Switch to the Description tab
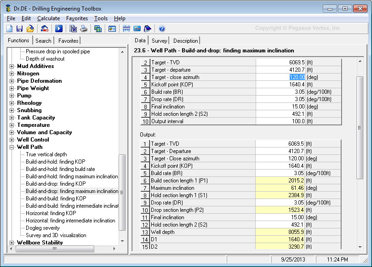 [x=185, y=41]
